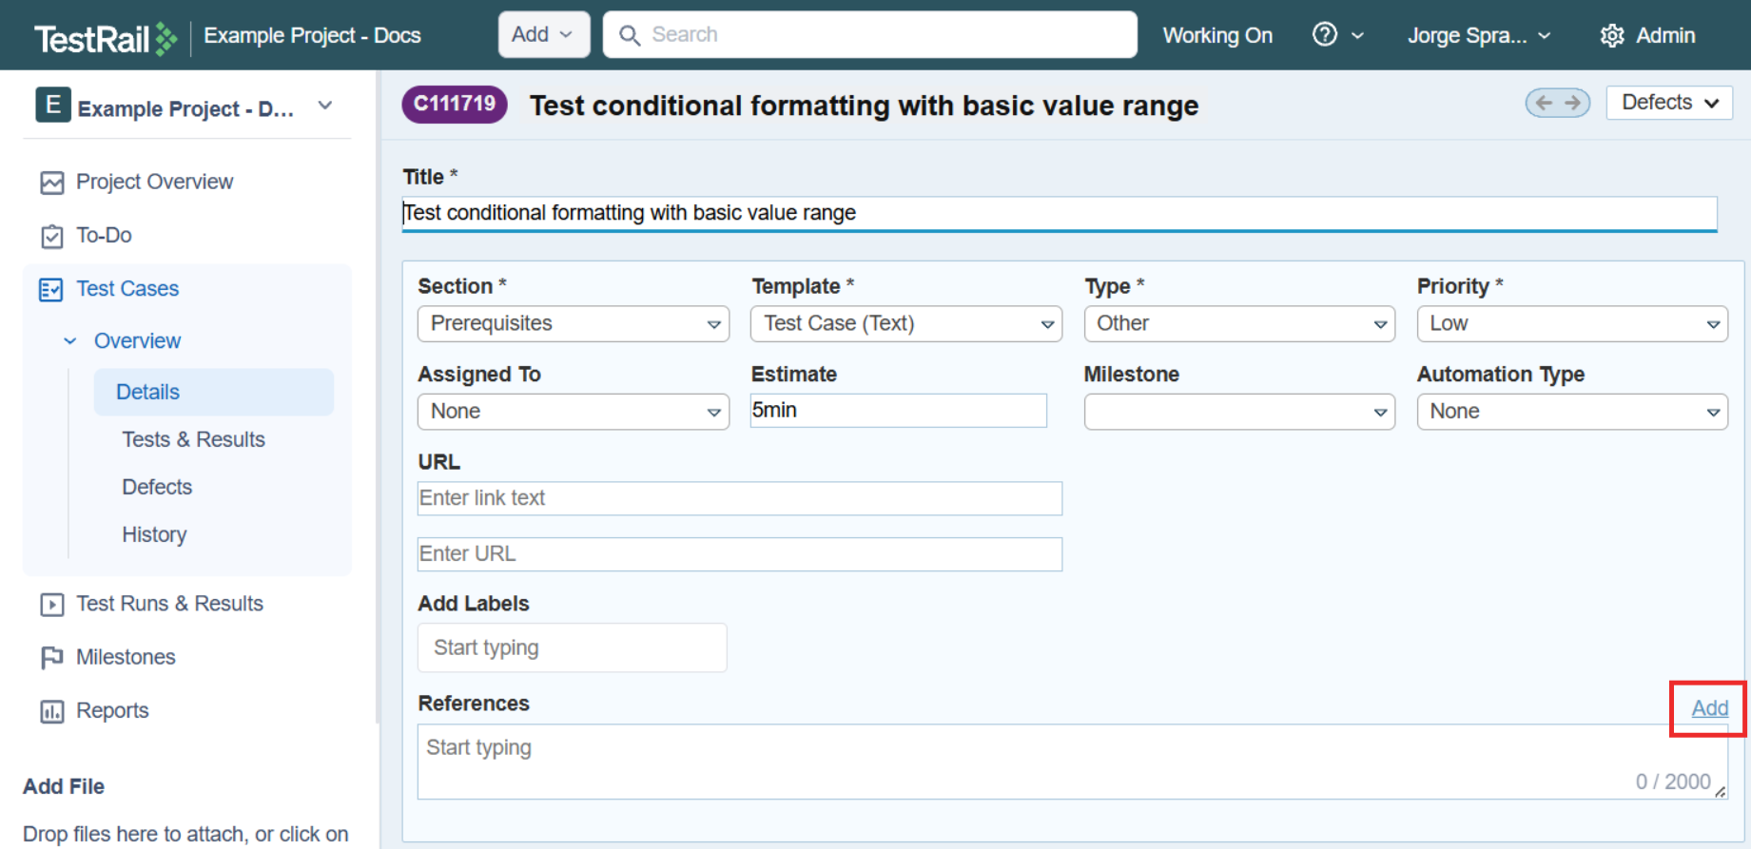This screenshot has height=849, width=1751.
Task: Click the Add link beside References
Action: [1709, 708]
